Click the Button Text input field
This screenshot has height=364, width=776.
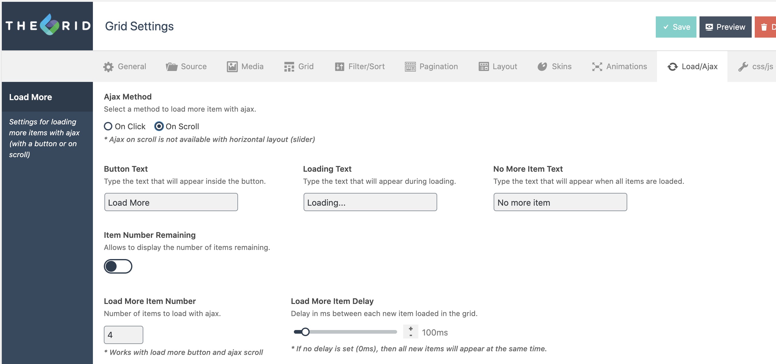pyautogui.click(x=171, y=202)
